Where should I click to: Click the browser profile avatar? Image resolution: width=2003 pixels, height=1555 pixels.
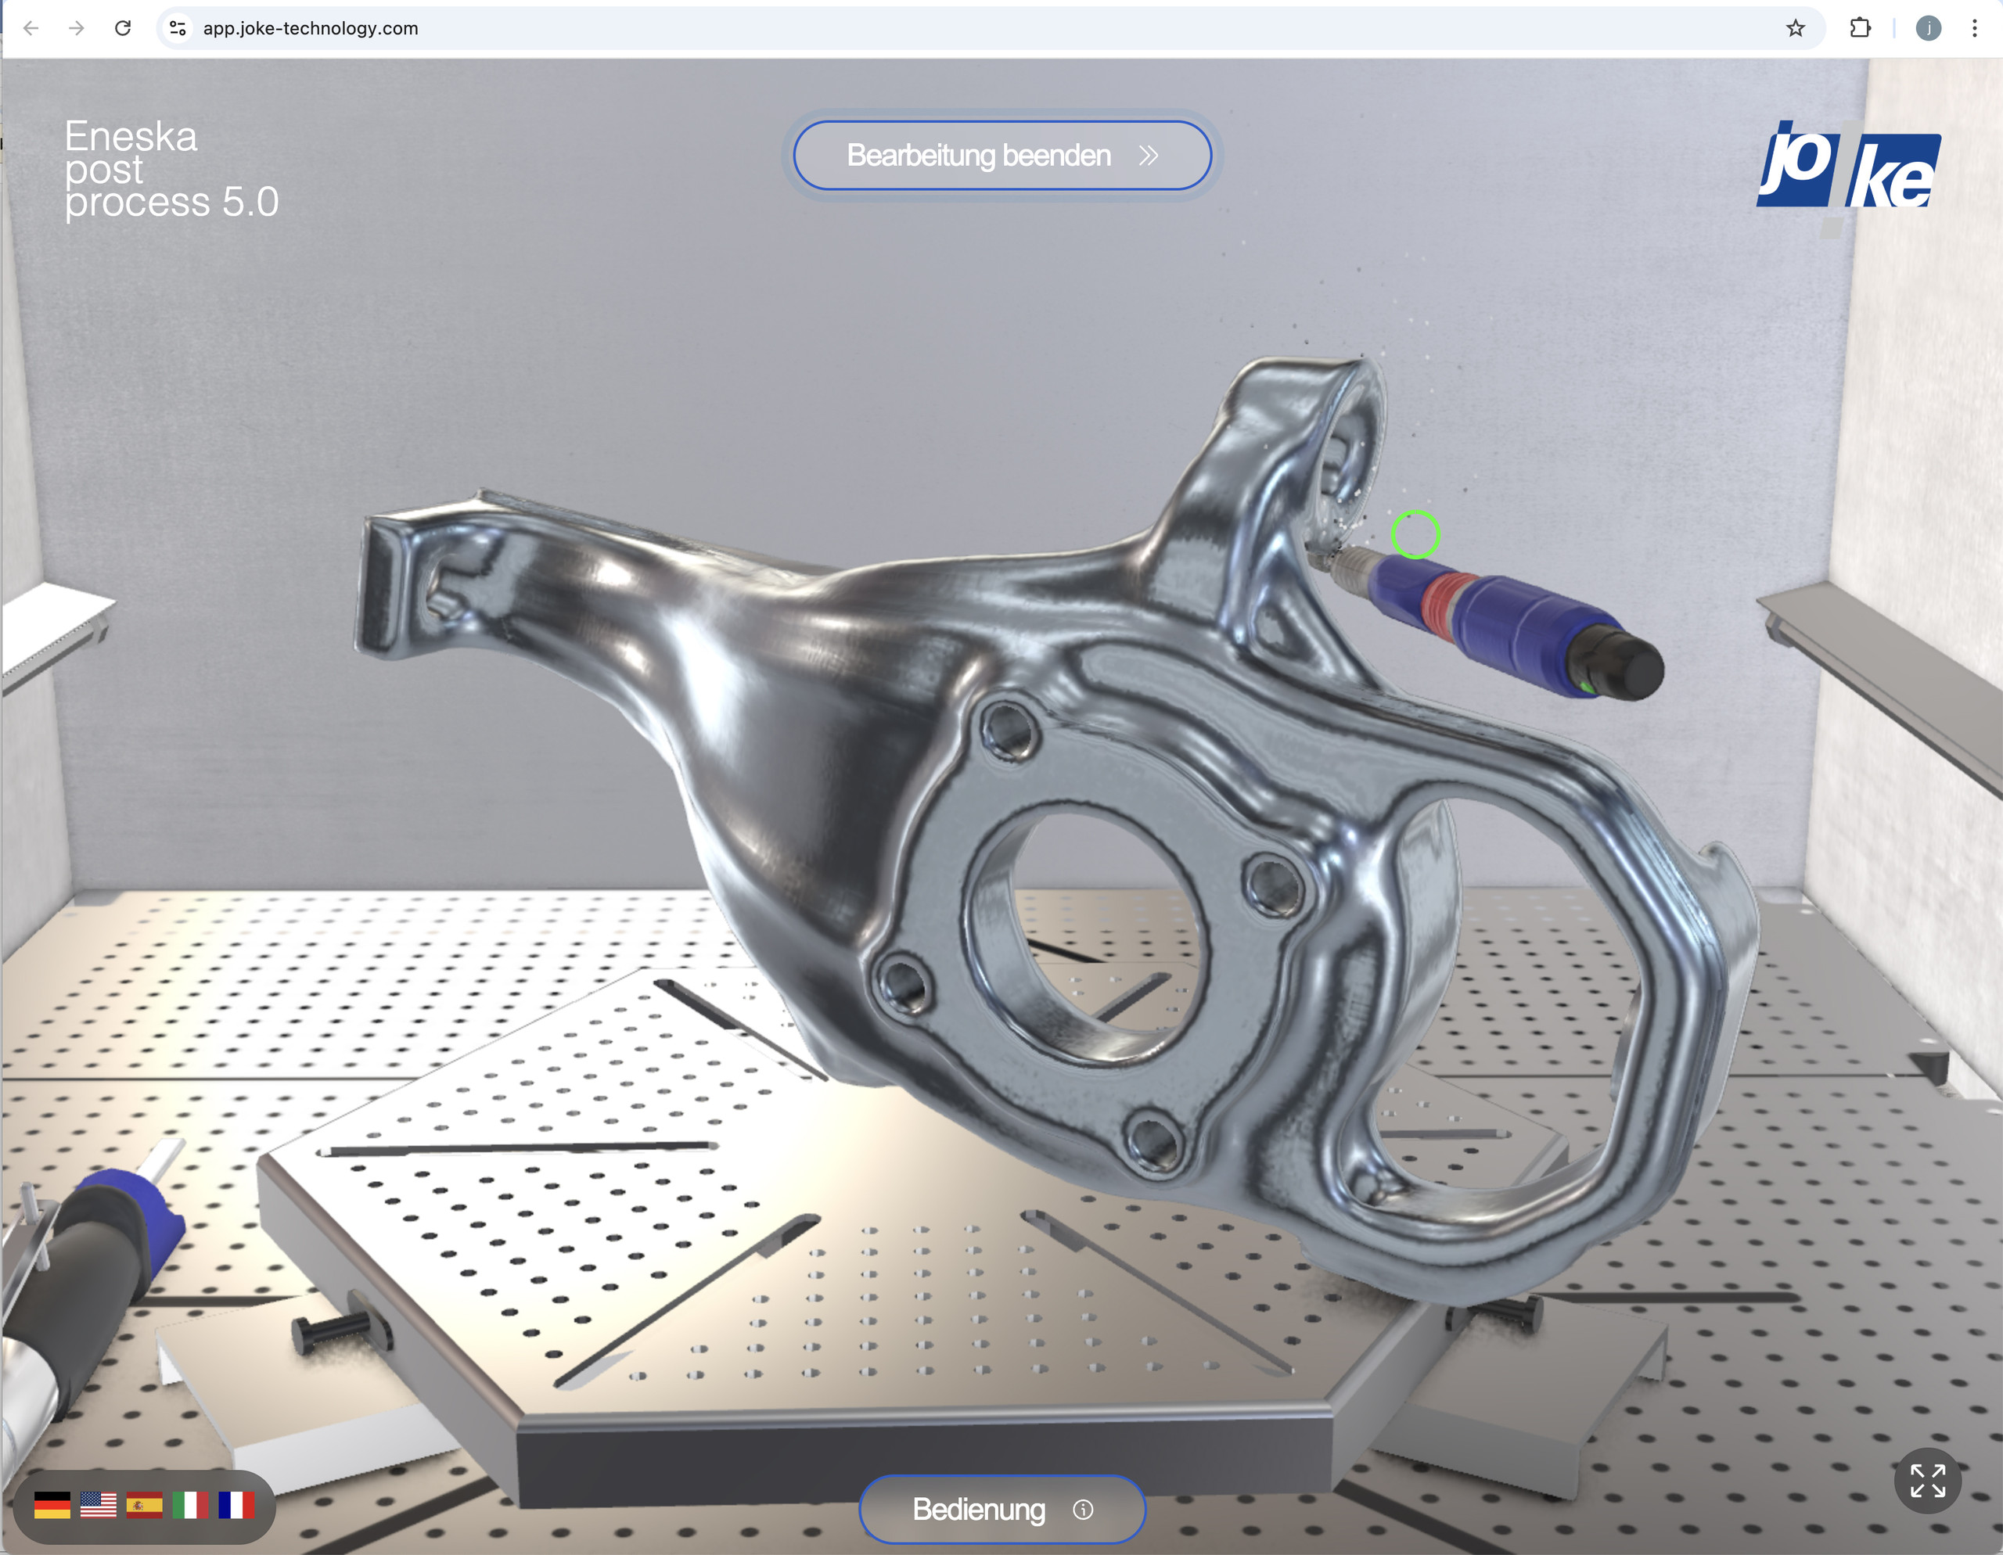point(1929,28)
